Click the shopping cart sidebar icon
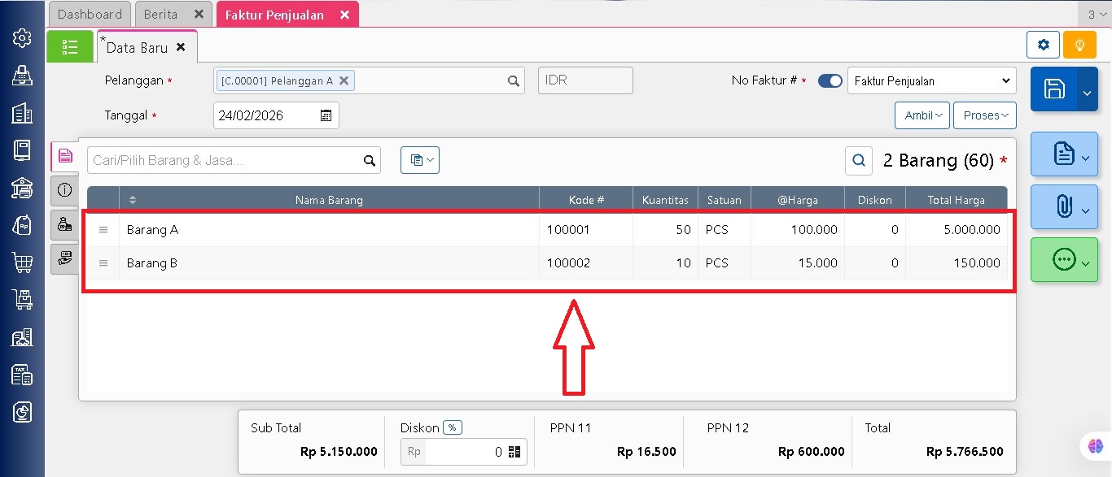Screen dimensions: 1112x477 pos(22,262)
